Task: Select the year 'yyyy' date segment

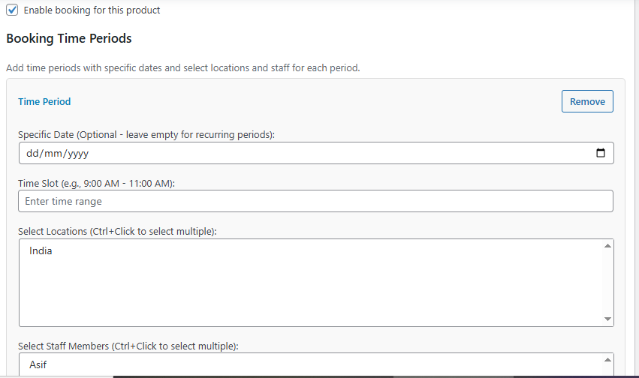Action: [x=77, y=153]
